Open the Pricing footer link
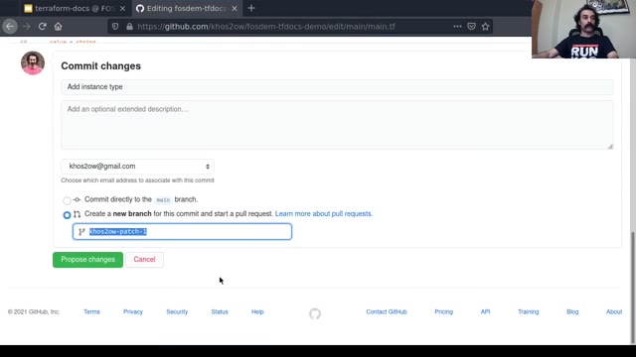Screen dimensions: 636x357 click(x=444, y=311)
